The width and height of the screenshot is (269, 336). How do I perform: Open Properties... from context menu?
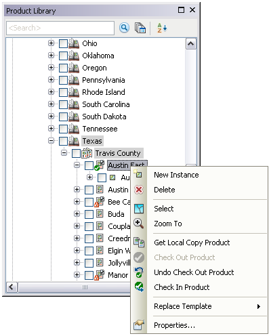tap(199, 325)
